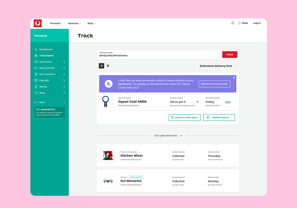
Task: Expand Send items submenu chevron
Action: click(x=64, y=62)
